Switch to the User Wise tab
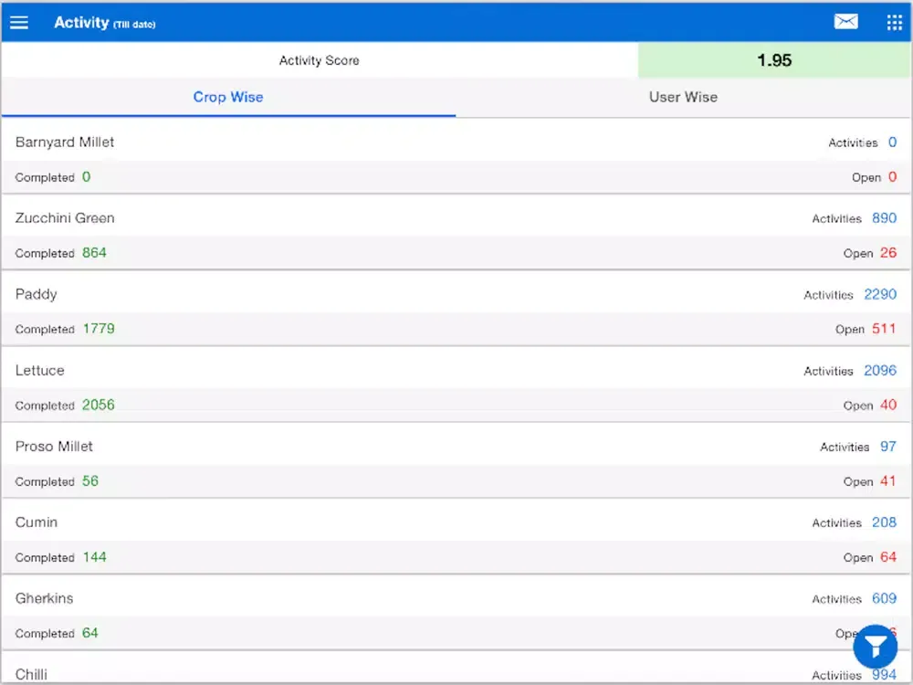The height and width of the screenshot is (685, 913). point(684,97)
